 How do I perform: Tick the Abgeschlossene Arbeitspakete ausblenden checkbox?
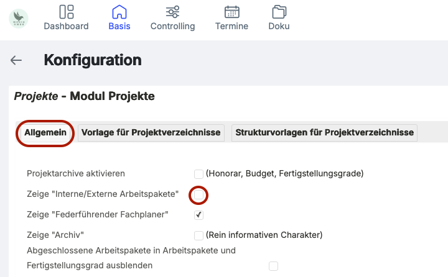pyautogui.click(x=273, y=266)
